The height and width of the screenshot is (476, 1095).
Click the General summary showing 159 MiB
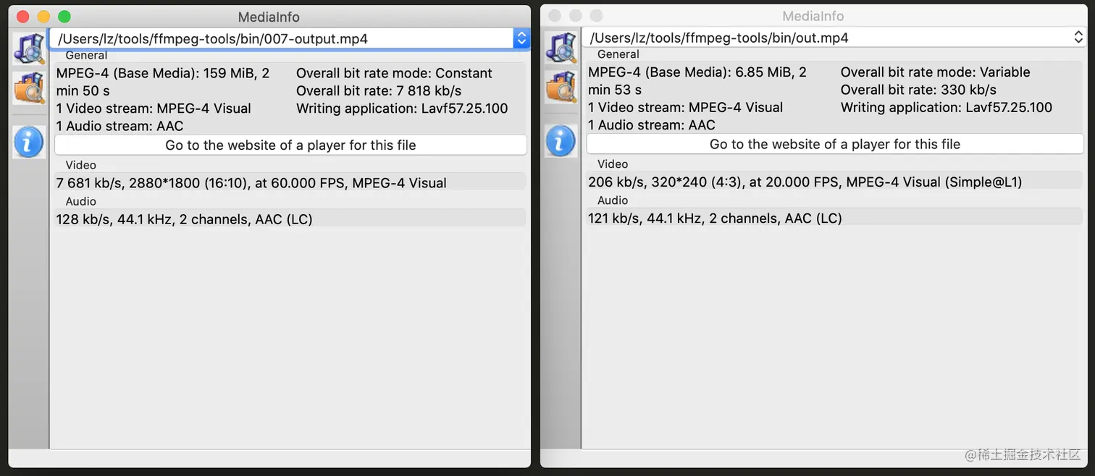(163, 82)
